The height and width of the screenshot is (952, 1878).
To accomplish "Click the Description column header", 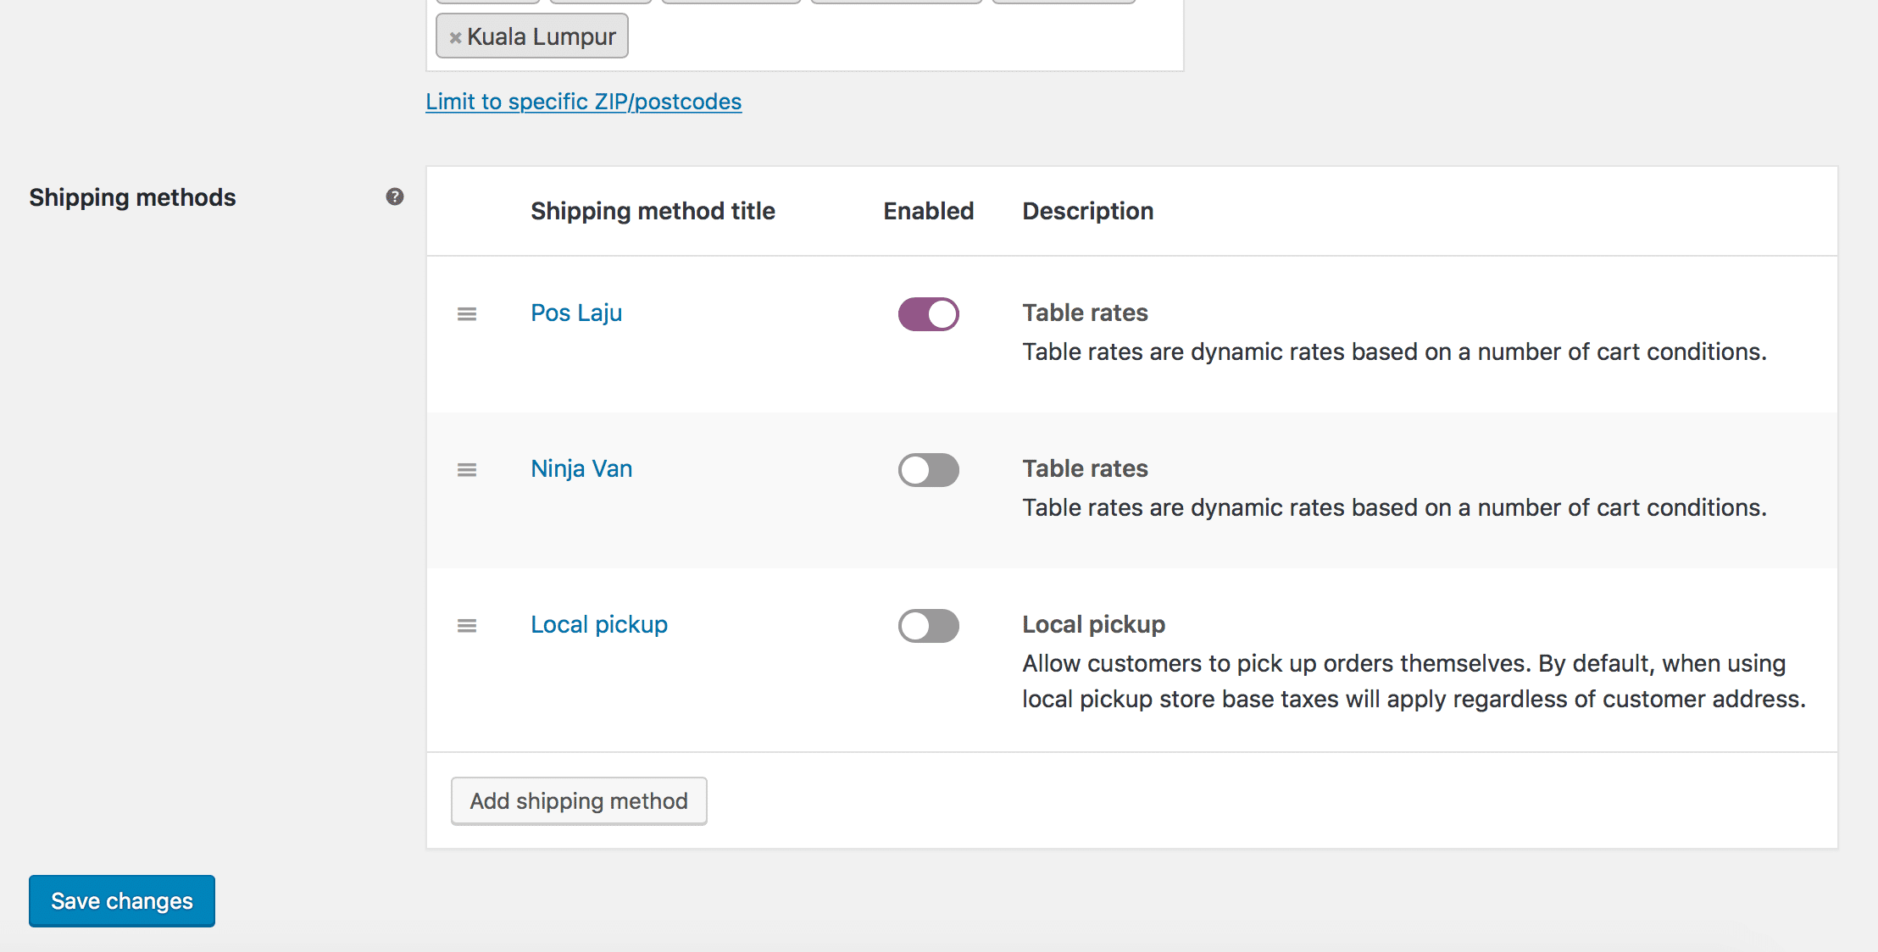I will point(1088,211).
